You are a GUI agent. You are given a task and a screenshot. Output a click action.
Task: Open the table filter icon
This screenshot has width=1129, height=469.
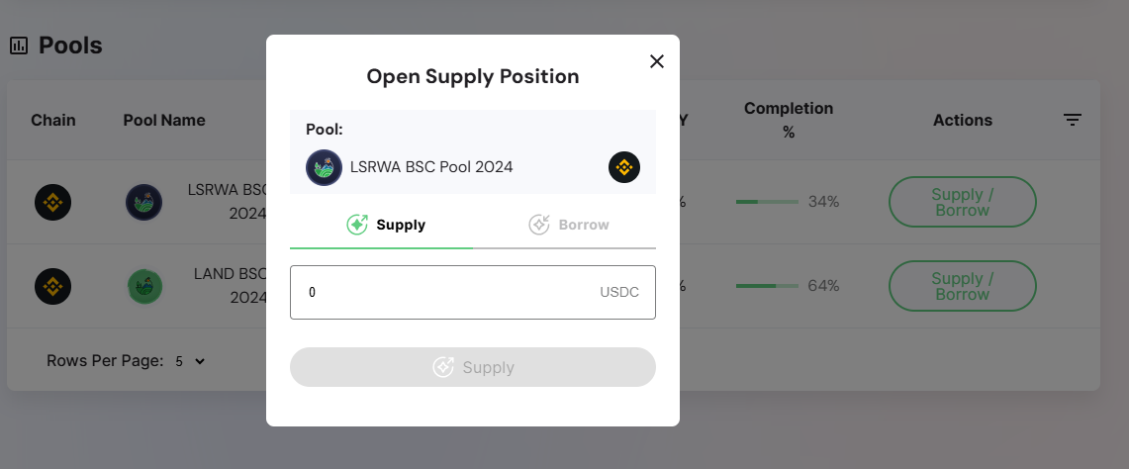(x=1073, y=120)
